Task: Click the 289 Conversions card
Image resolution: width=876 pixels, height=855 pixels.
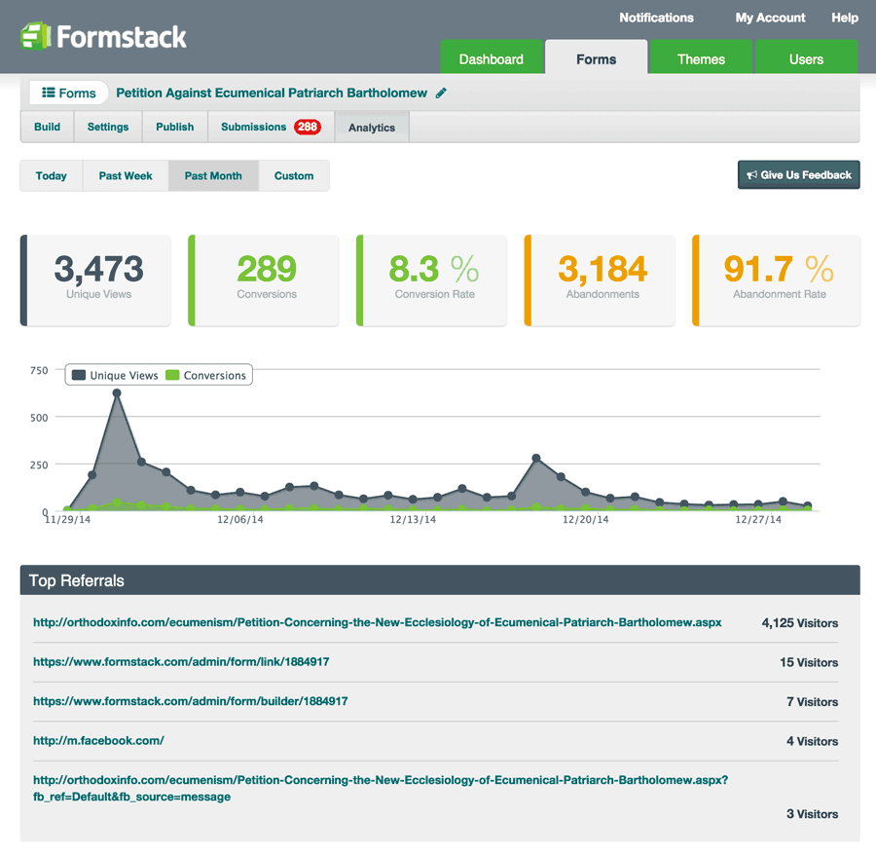Action: pyautogui.click(x=264, y=280)
